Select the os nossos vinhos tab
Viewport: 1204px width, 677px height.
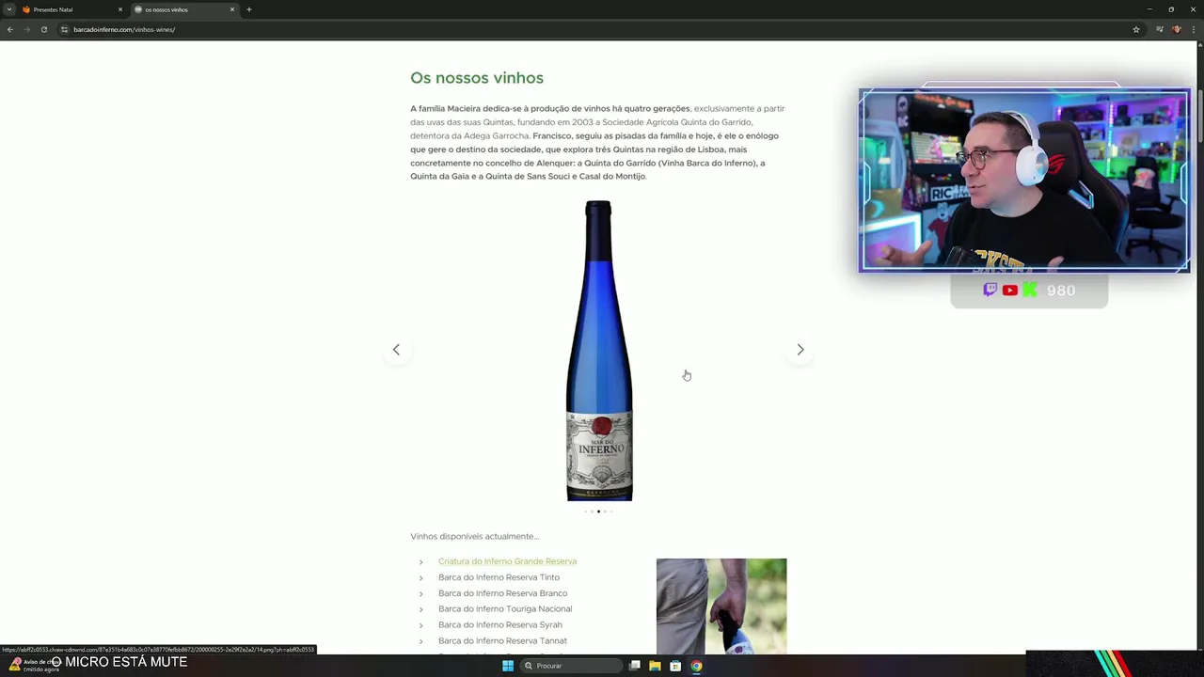[183, 9]
